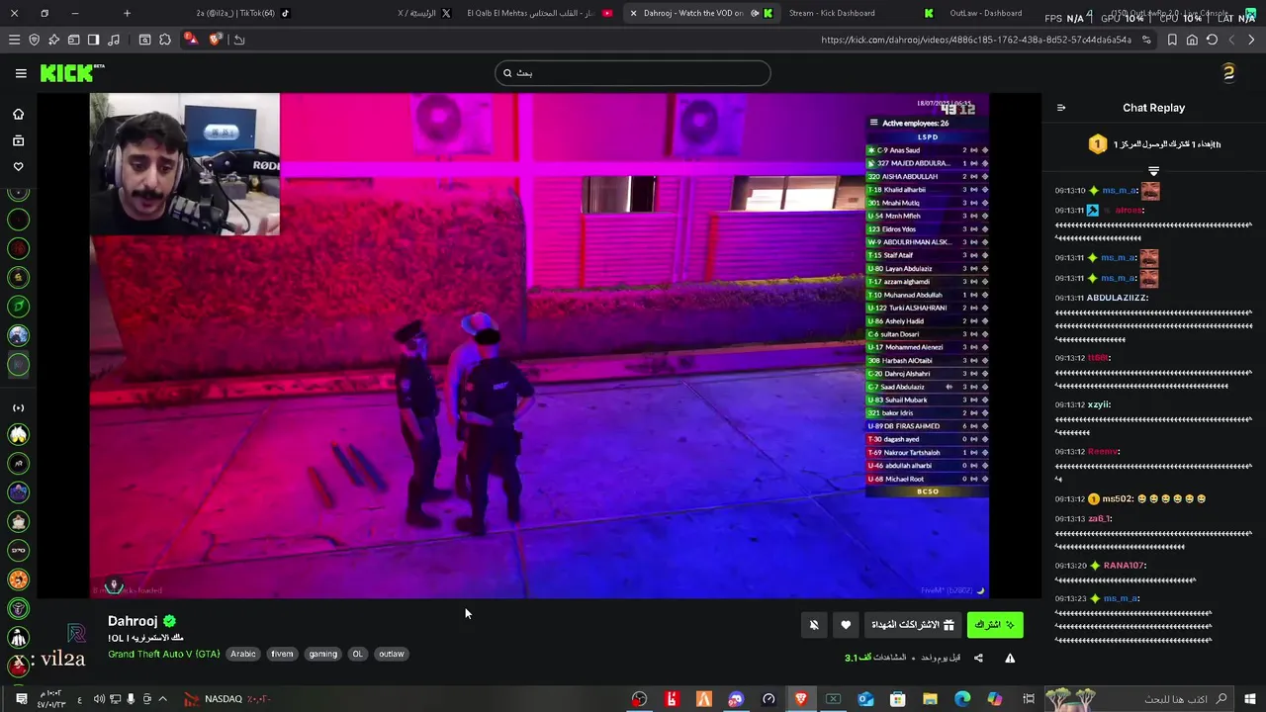Image resolution: width=1266 pixels, height=712 pixels.
Task: Open ms_m_a username in chat at 06:13:10
Action: tap(1120, 190)
